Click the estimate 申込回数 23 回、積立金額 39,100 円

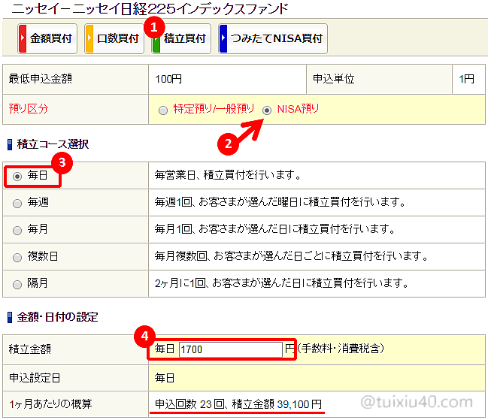coord(238,404)
